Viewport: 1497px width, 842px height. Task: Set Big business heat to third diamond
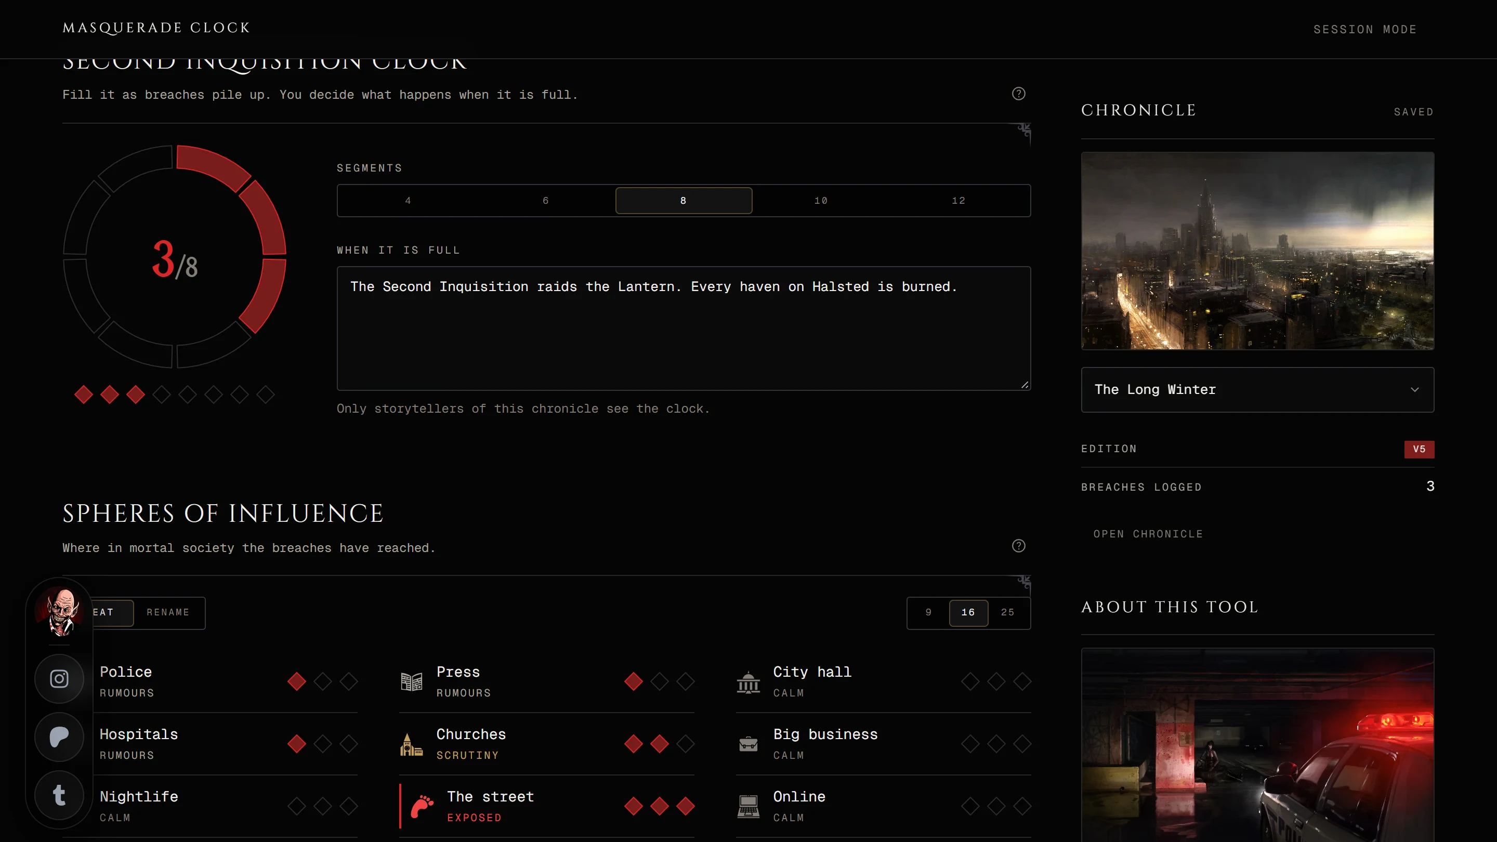coord(1022,744)
